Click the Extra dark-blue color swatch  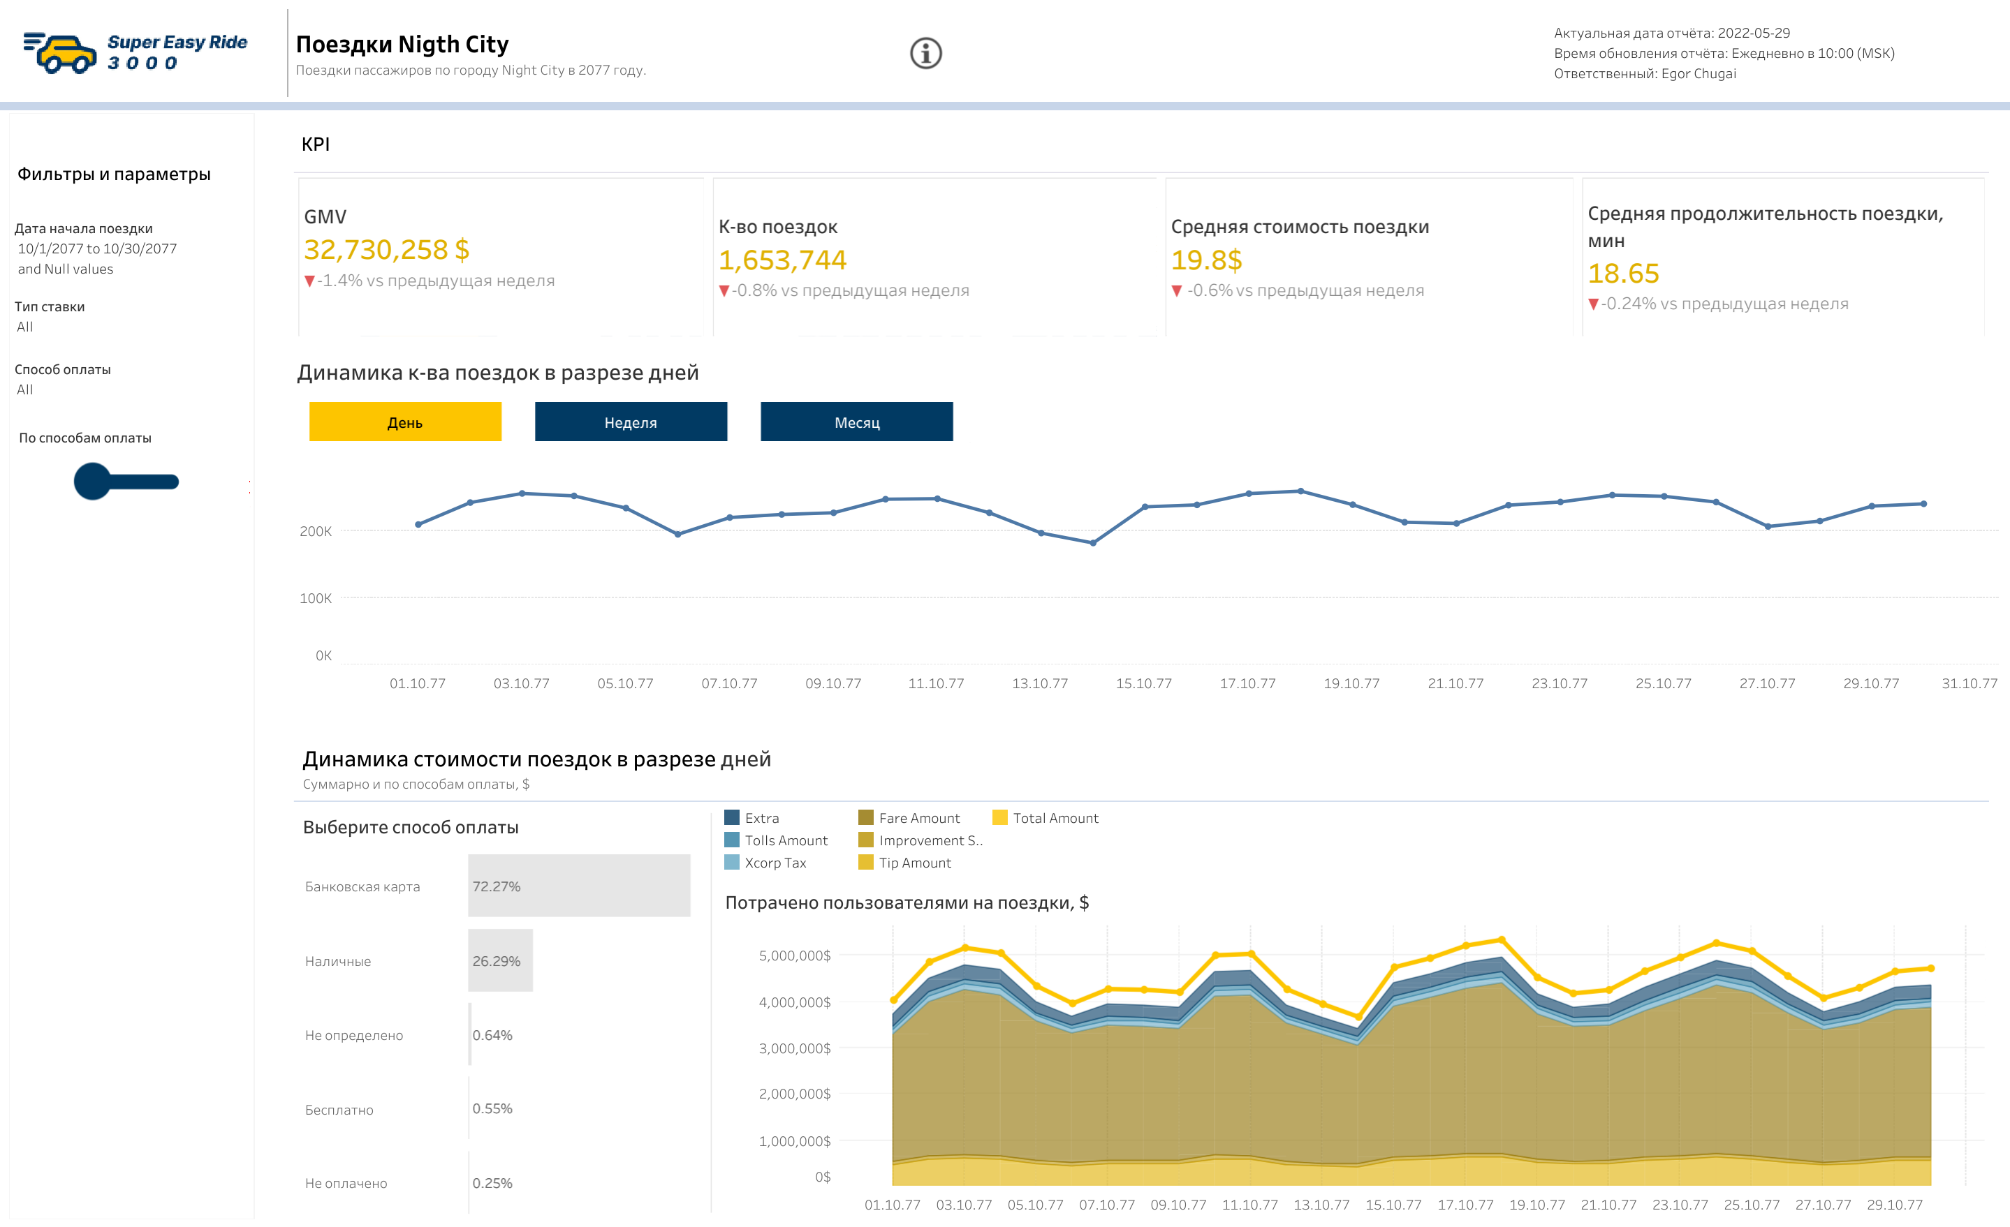732,818
